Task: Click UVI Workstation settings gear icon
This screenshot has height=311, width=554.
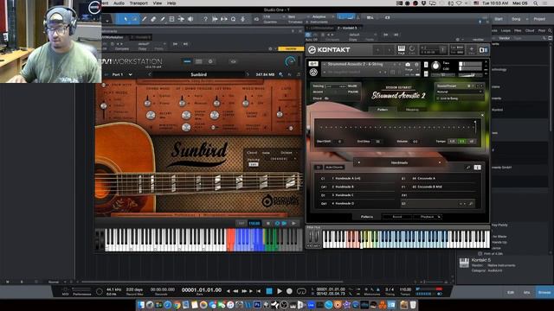Action: click(x=210, y=61)
